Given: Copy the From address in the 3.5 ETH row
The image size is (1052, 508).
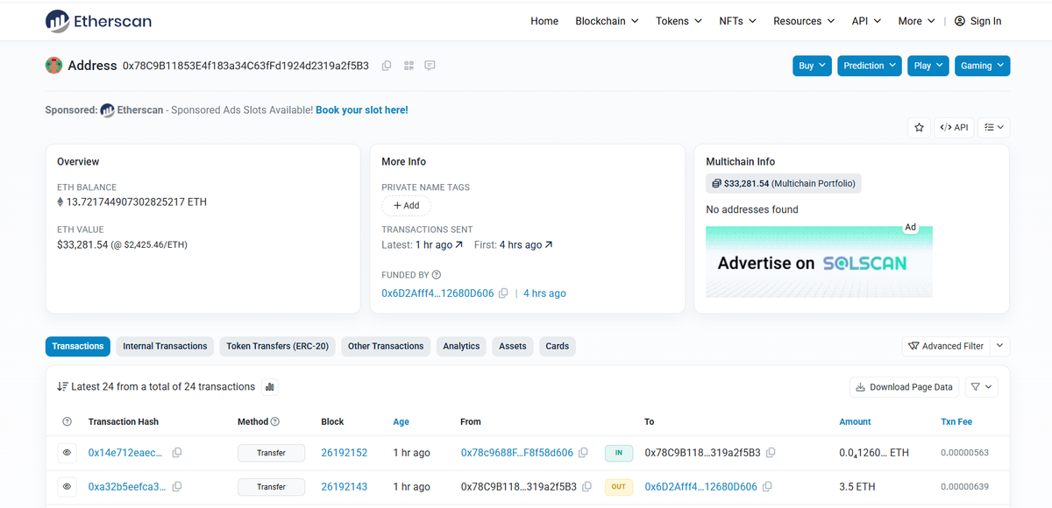Looking at the screenshot, I should (586, 486).
